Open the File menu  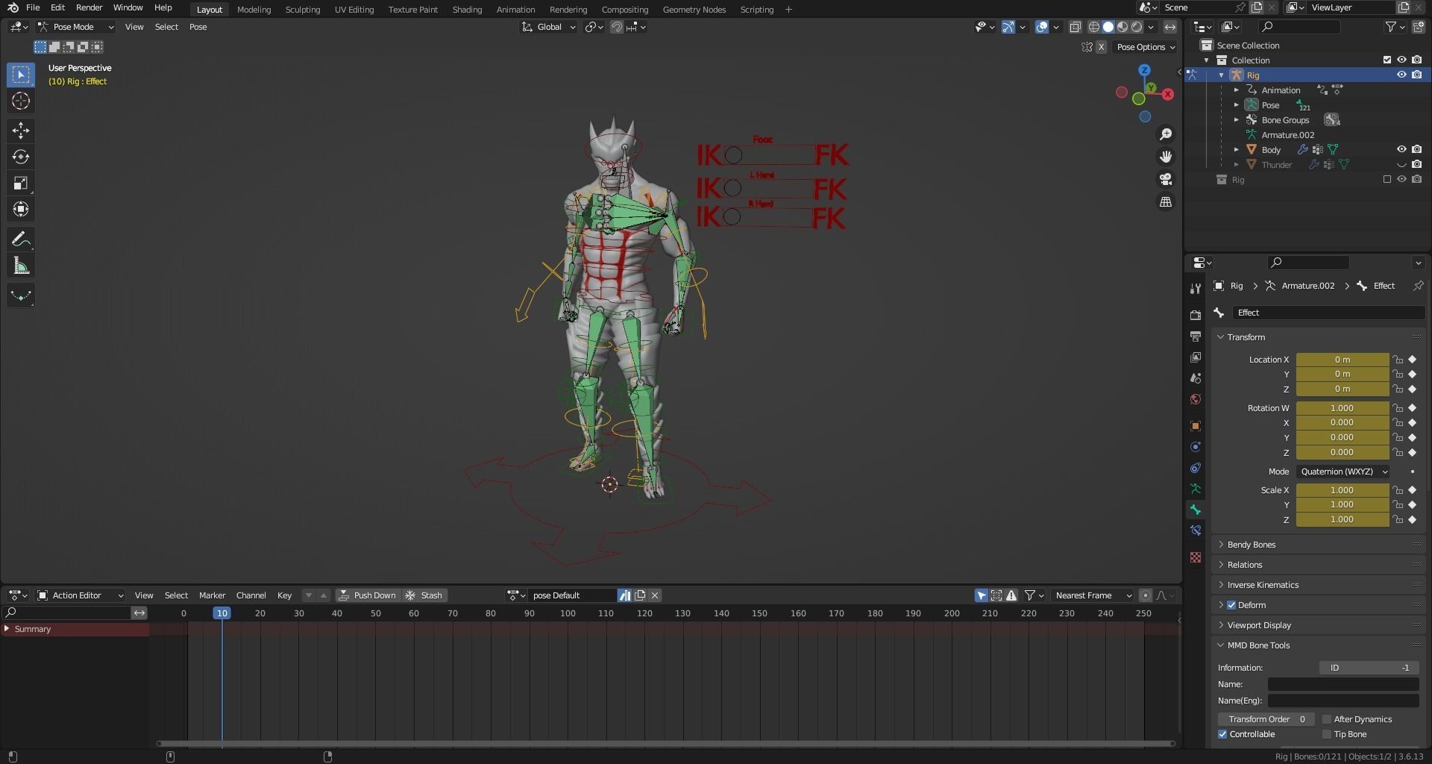tap(33, 7)
